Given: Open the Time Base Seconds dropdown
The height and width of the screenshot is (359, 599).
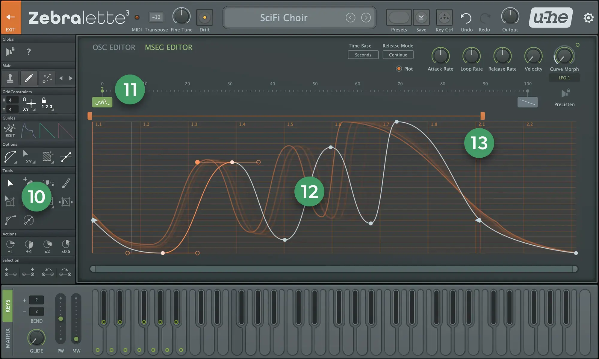Looking at the screenshot, I should pos(363,55).
